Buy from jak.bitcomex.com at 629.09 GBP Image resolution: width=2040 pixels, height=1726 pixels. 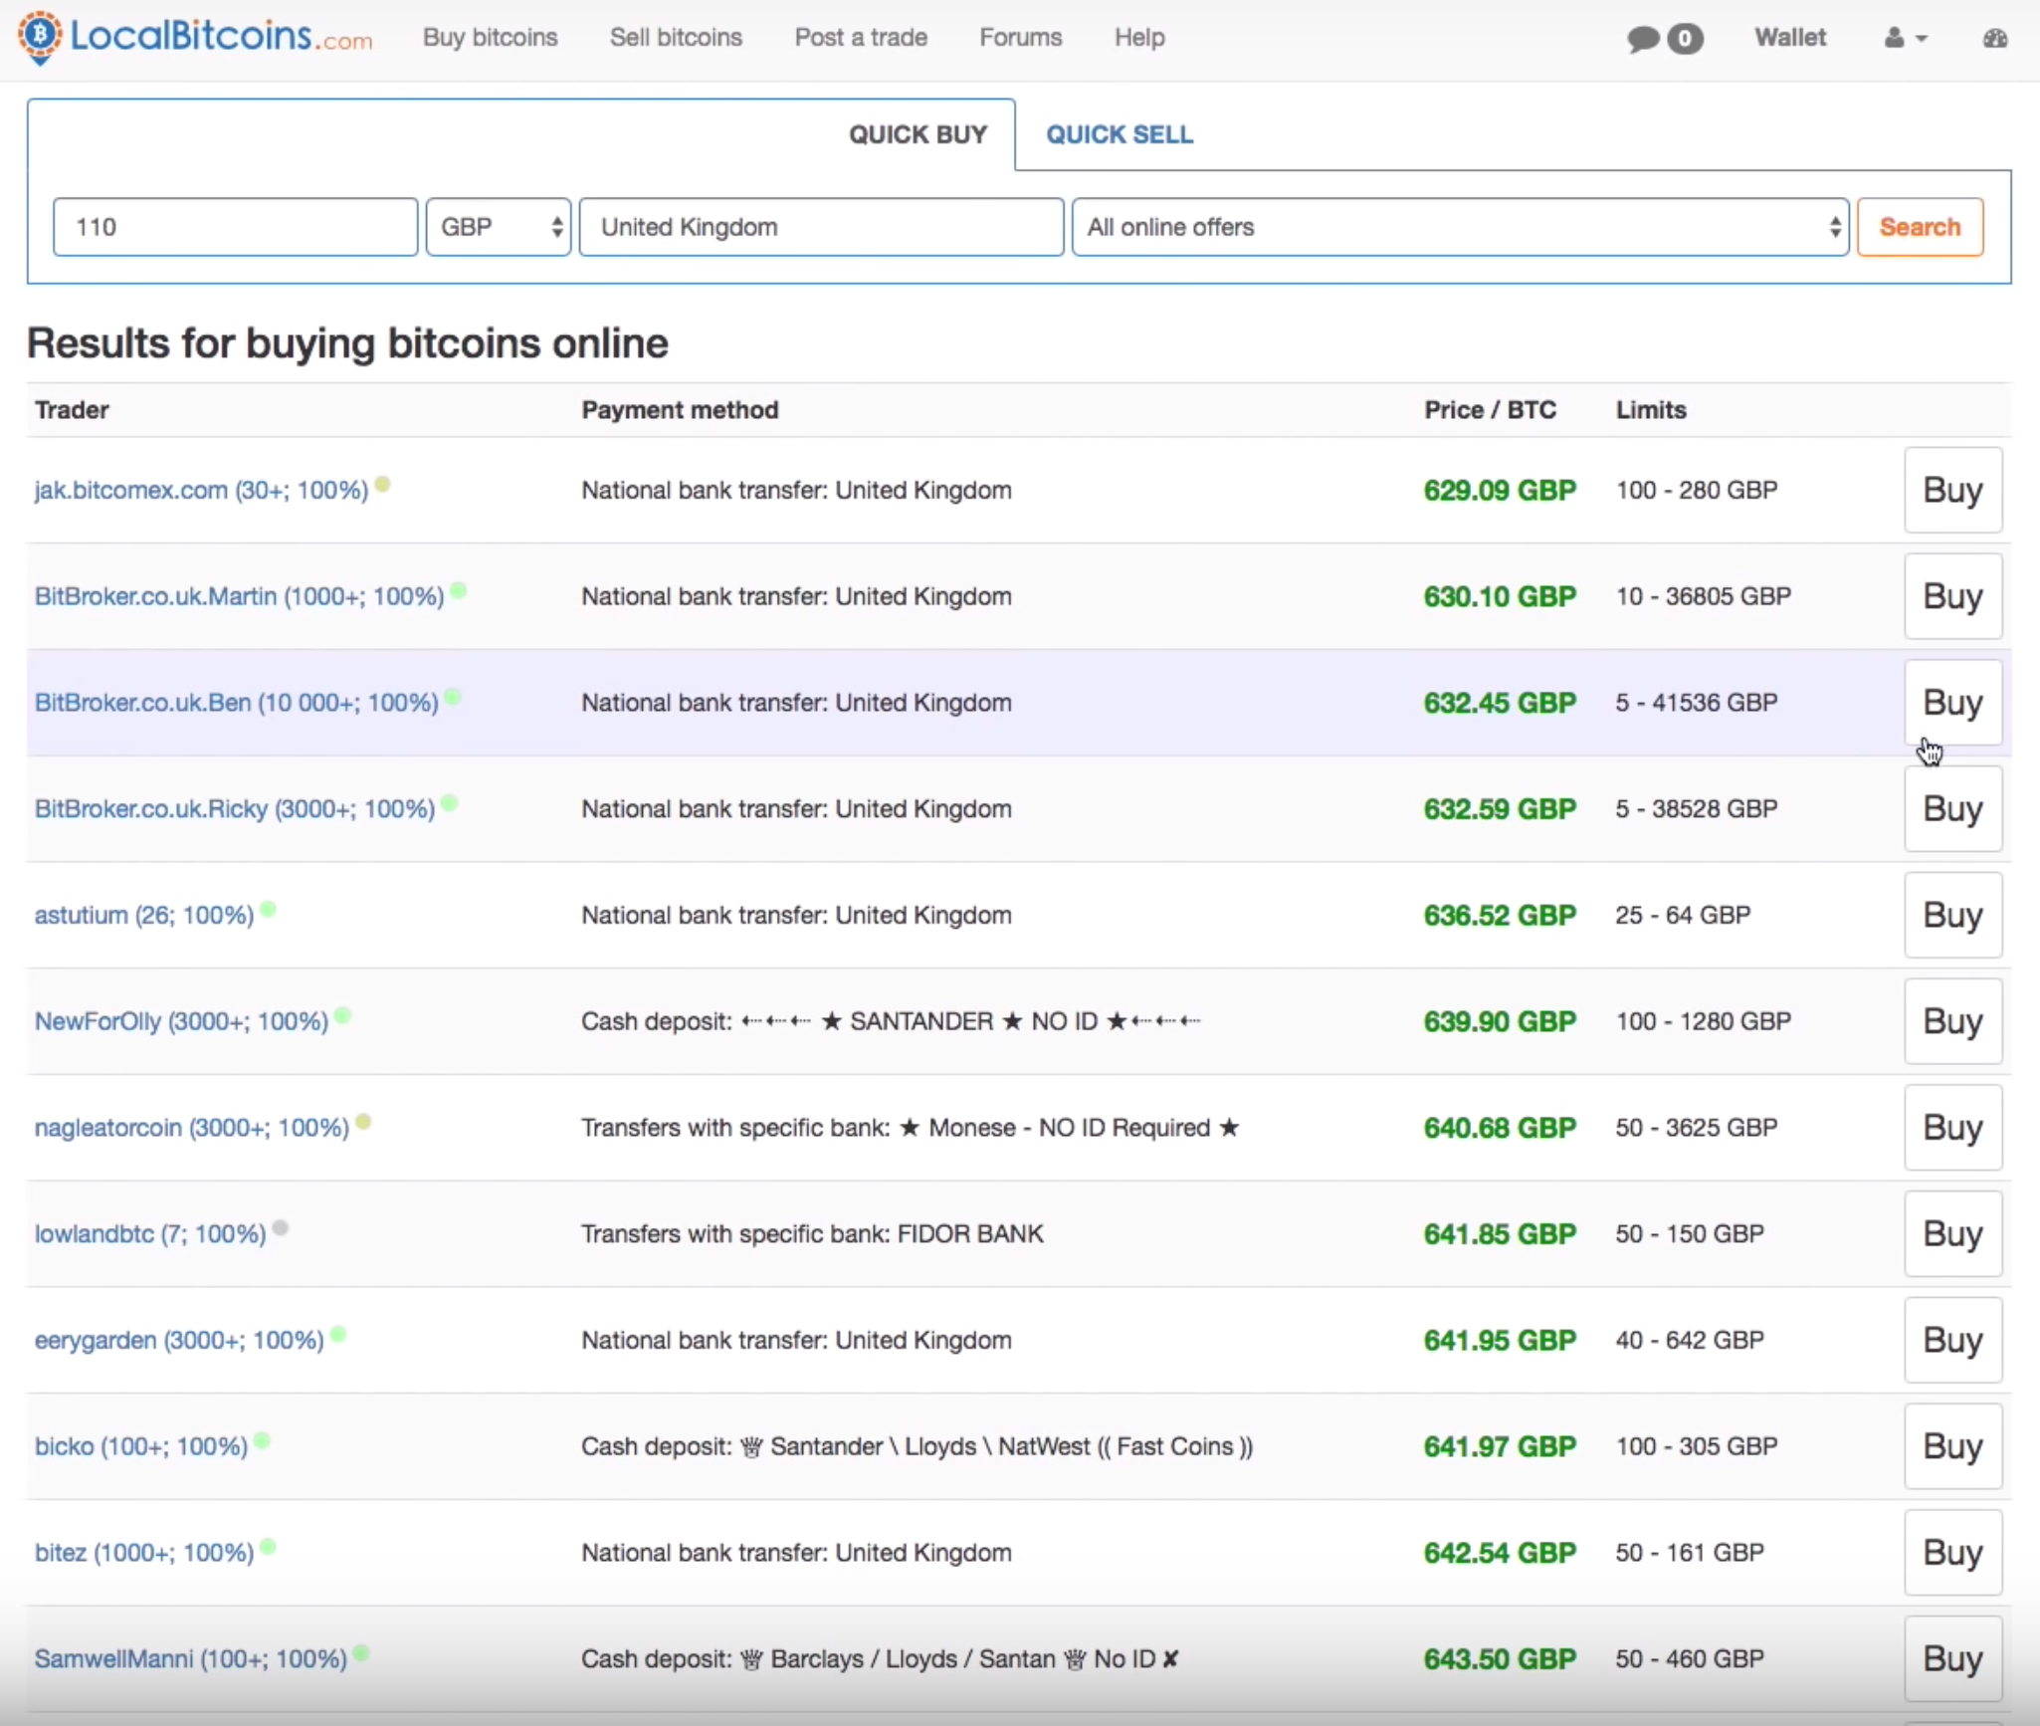coord(1953,490)
